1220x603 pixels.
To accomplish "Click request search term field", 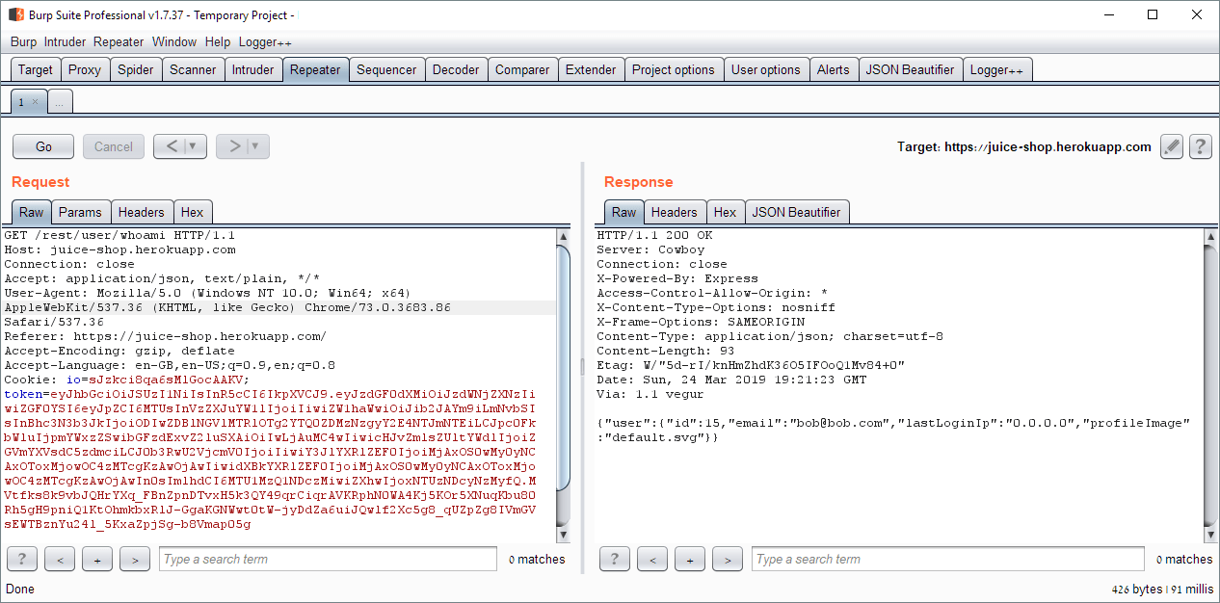I will [329, 559].
